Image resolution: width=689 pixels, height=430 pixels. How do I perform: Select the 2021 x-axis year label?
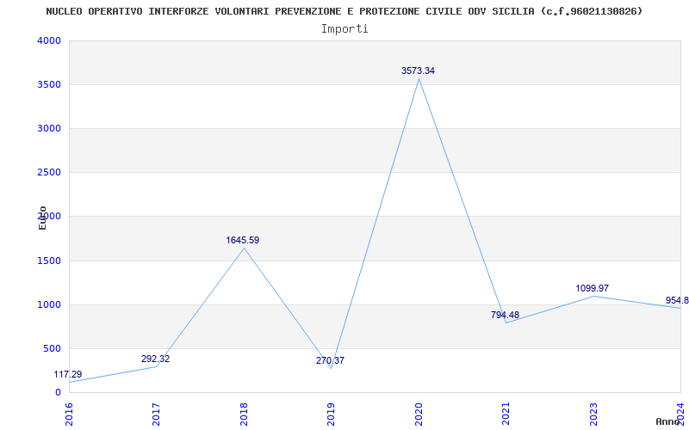point(506,415)
